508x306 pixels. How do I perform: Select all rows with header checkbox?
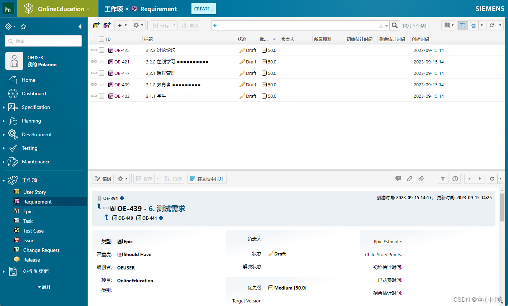point(101,39)
